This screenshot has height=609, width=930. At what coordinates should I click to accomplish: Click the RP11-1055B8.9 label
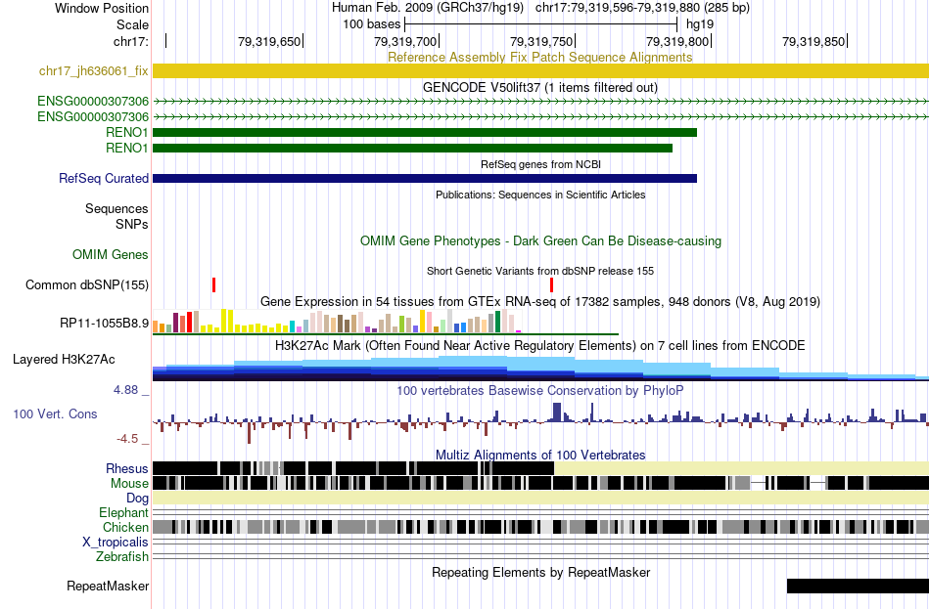click(x=105, y=324)
